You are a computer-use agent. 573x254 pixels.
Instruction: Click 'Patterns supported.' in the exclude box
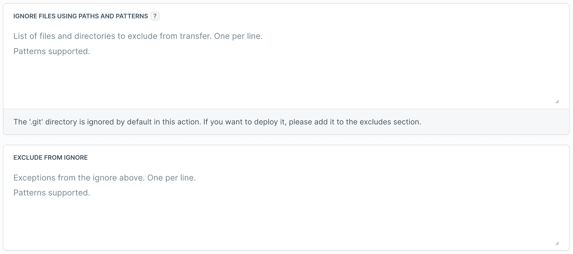pyautogui.click(x=52, y=193)
